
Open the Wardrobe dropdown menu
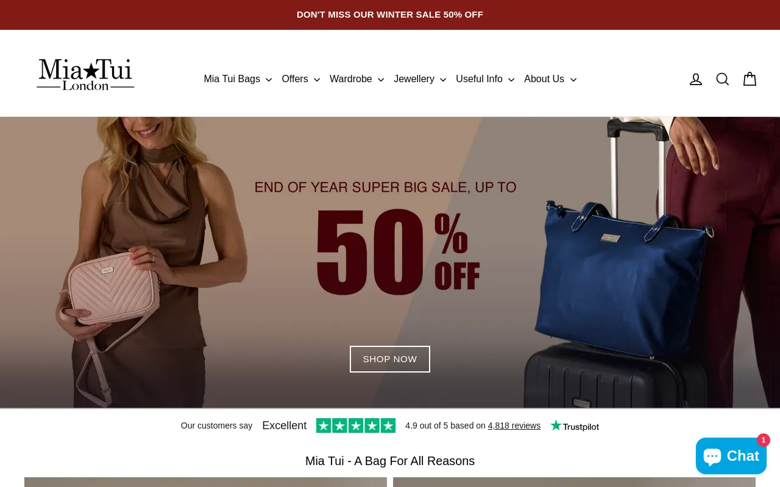[x=356, y=79]
